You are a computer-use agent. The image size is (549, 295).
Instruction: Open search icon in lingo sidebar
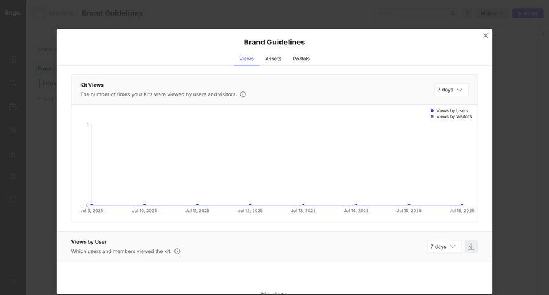pos(13,83)
